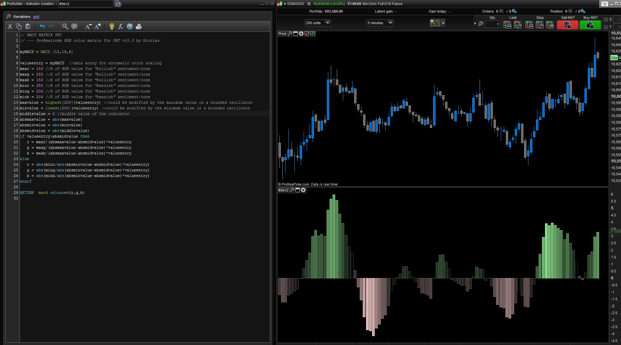
Task: Open the DXMXXXX instrument dropdown arrow
Action: click(x=285, y=4)
